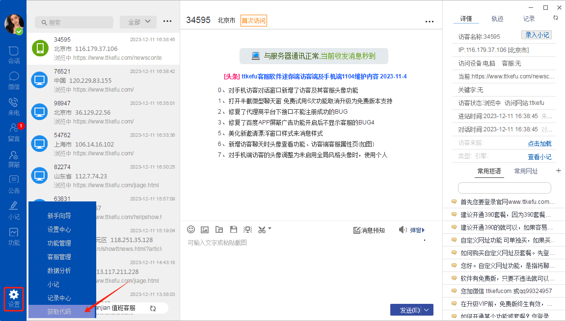The image size is (566, 321).
Task: Click the plus icon to add quick phrase
Action: point(559,171)
